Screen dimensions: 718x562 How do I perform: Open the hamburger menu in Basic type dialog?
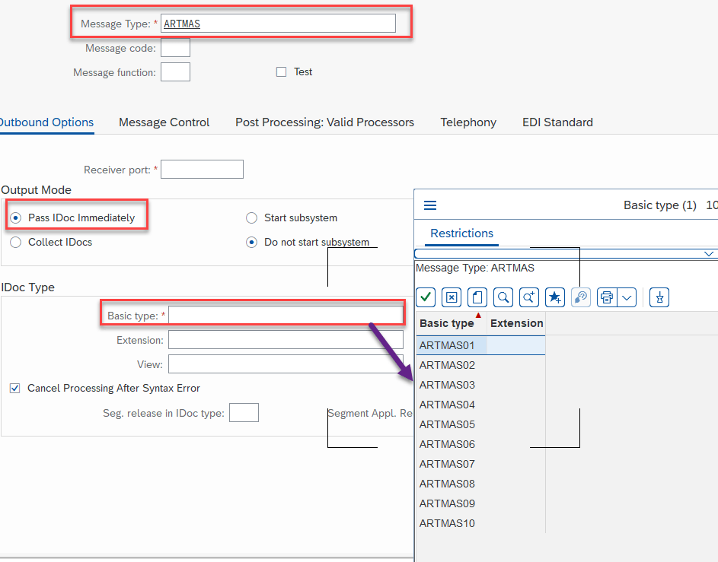tap(430, 205)
